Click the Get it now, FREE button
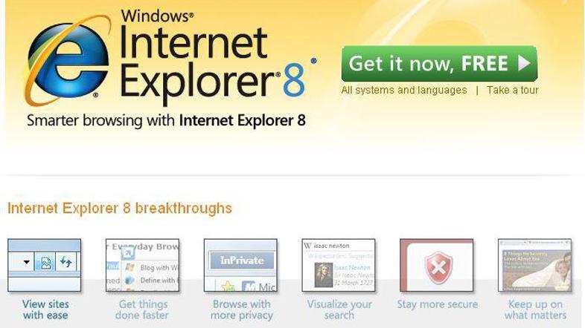 [x=439, y=64]
